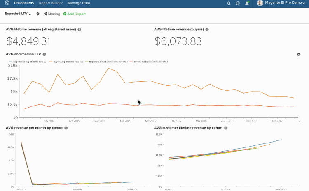Open the Dashboards menu
The image size is (309, 191).
pyautogui.click(x=24, y=3)
